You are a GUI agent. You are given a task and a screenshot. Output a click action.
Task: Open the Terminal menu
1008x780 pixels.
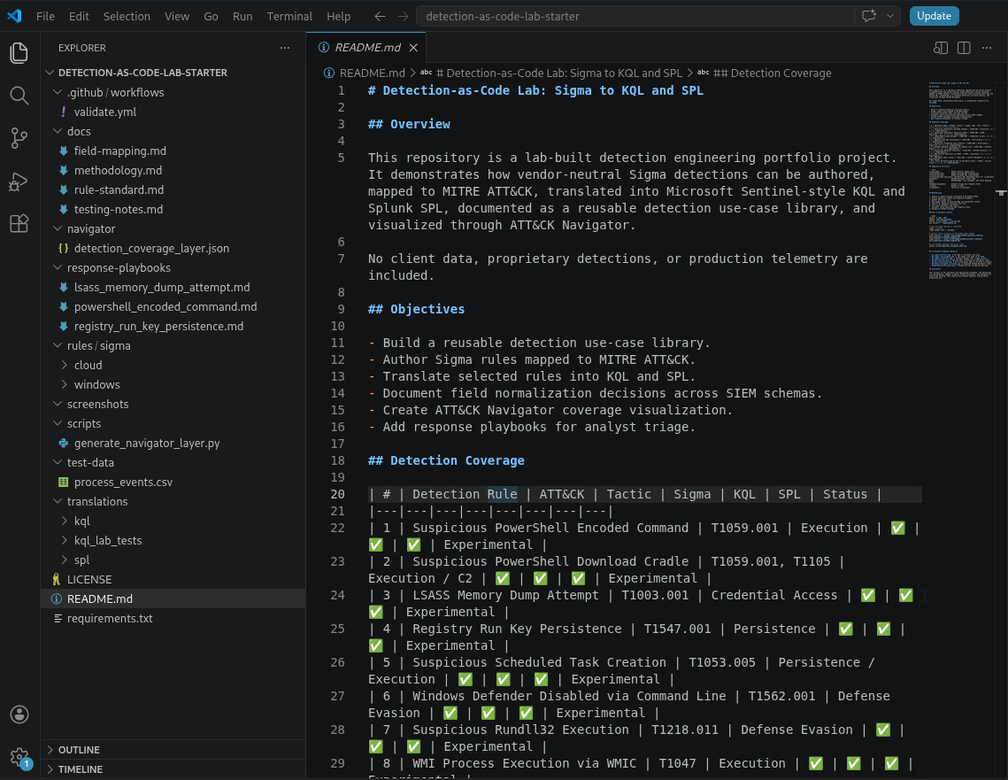tap(289, 16)
